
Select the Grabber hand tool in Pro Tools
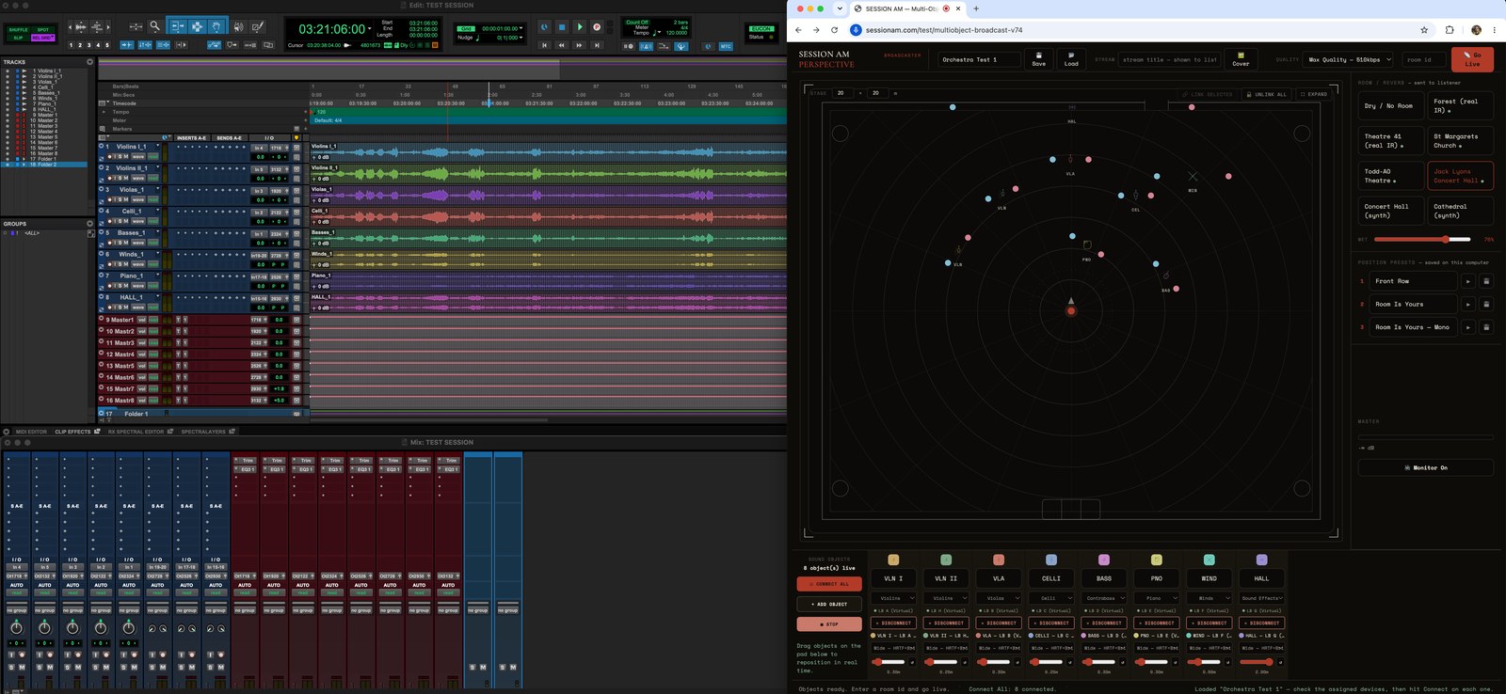coord(216,27)
